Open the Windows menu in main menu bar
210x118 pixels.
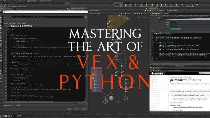pyautogui.click(x=16, y=1)
